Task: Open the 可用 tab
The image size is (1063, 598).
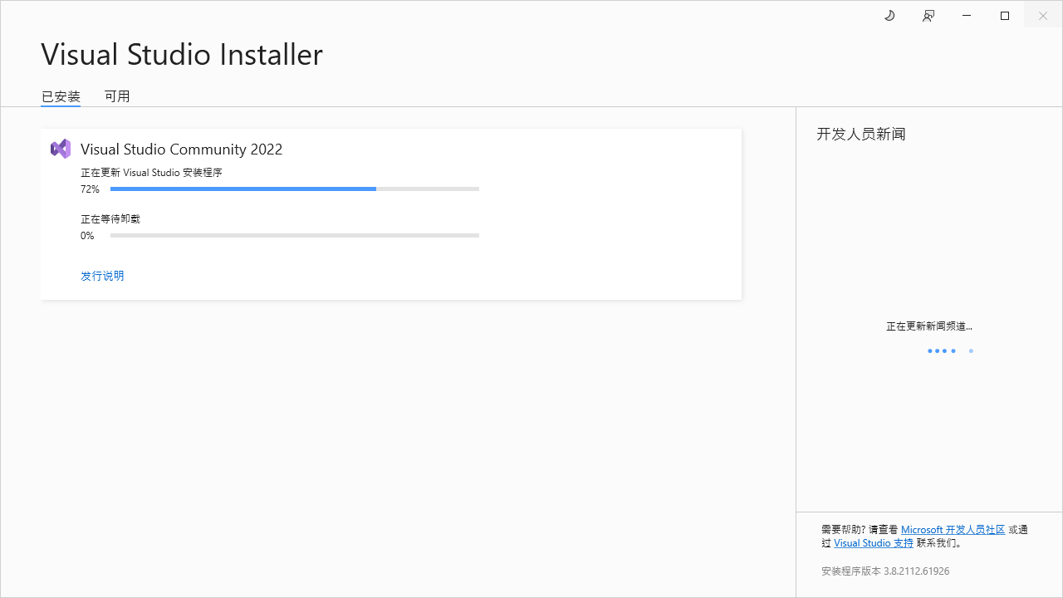Action: coord(117,96)
